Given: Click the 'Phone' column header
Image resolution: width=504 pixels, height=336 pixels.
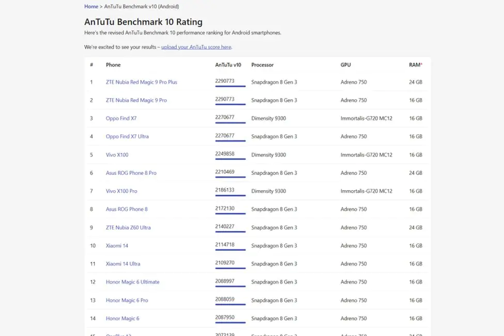Looking at the screenshot, I should pyautogui.click(x=113, y=65).
